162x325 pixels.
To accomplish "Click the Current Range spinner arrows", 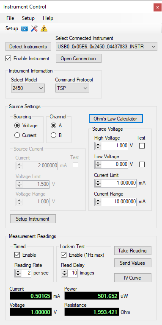I will pos(98,202).
